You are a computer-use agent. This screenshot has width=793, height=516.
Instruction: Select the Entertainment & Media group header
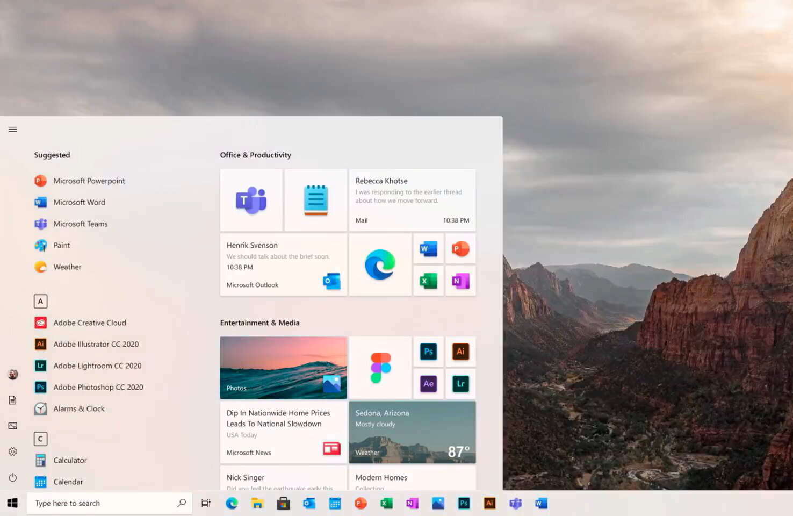pyautogui.click(x=259, y=322)
